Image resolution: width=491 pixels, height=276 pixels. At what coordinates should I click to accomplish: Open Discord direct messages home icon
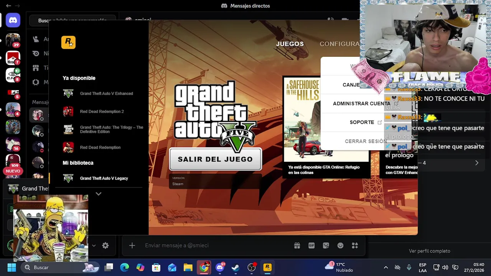[13, 20]
